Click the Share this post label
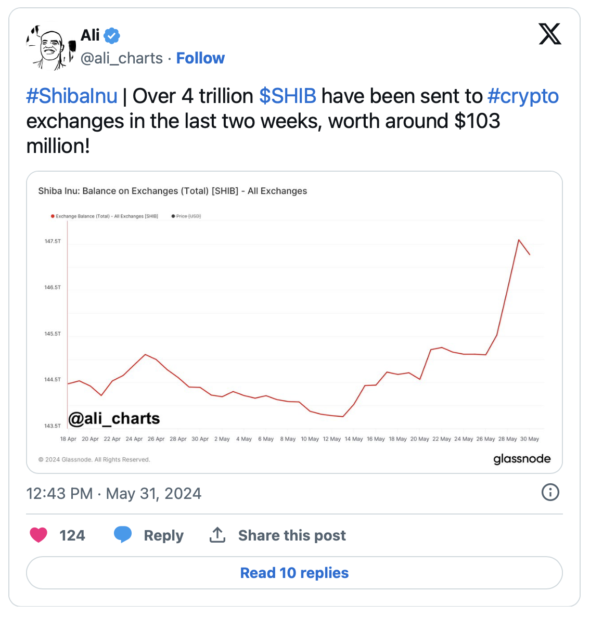 point(292,535)
